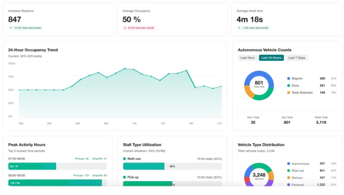Click the orange Tesla Robotaxi legend dot

tap(289, 92)
